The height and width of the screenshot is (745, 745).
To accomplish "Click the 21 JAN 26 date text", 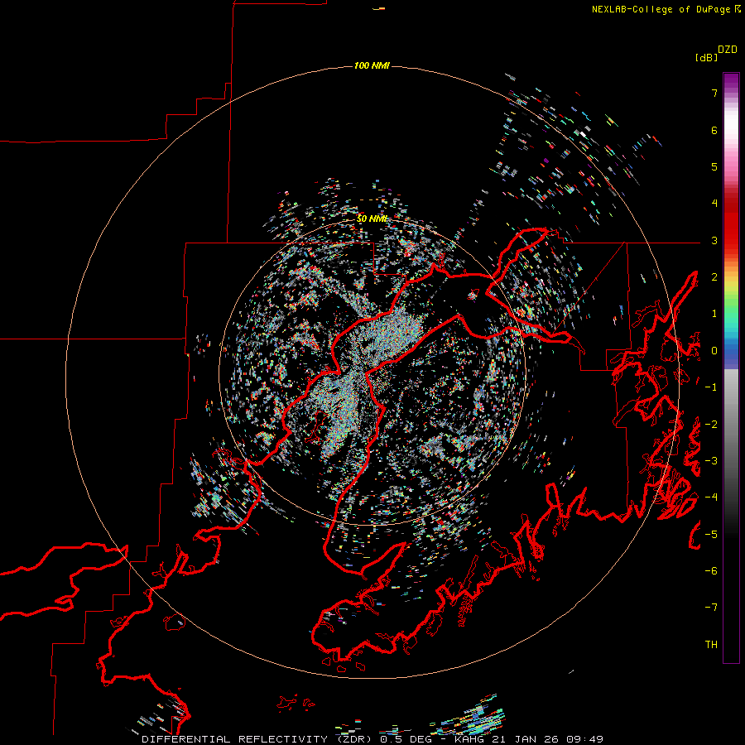I will point(526,739).
